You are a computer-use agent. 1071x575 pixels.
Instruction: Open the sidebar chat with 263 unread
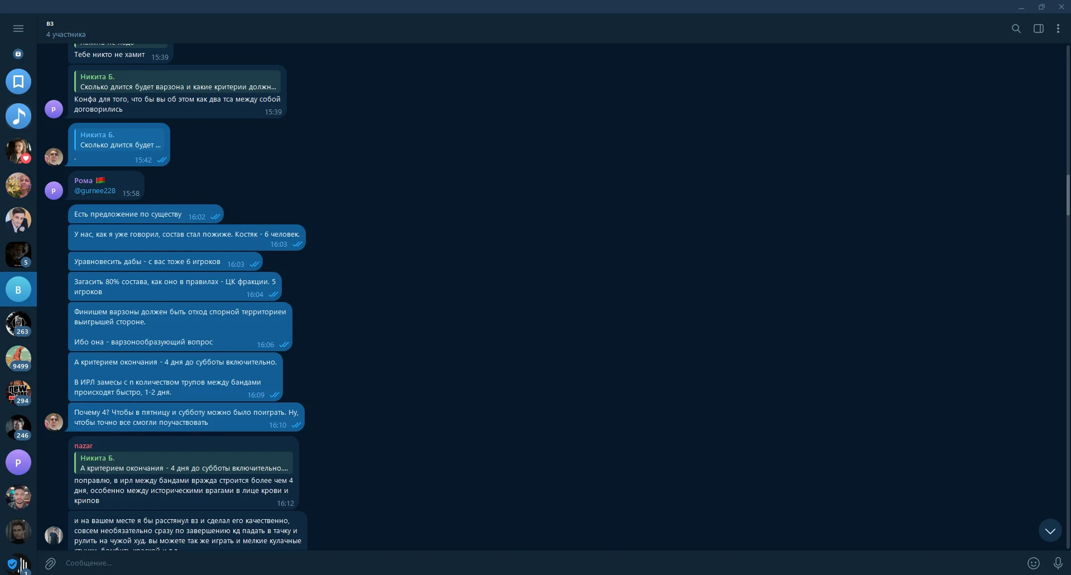pyautogui.click(x=18, y=324)
